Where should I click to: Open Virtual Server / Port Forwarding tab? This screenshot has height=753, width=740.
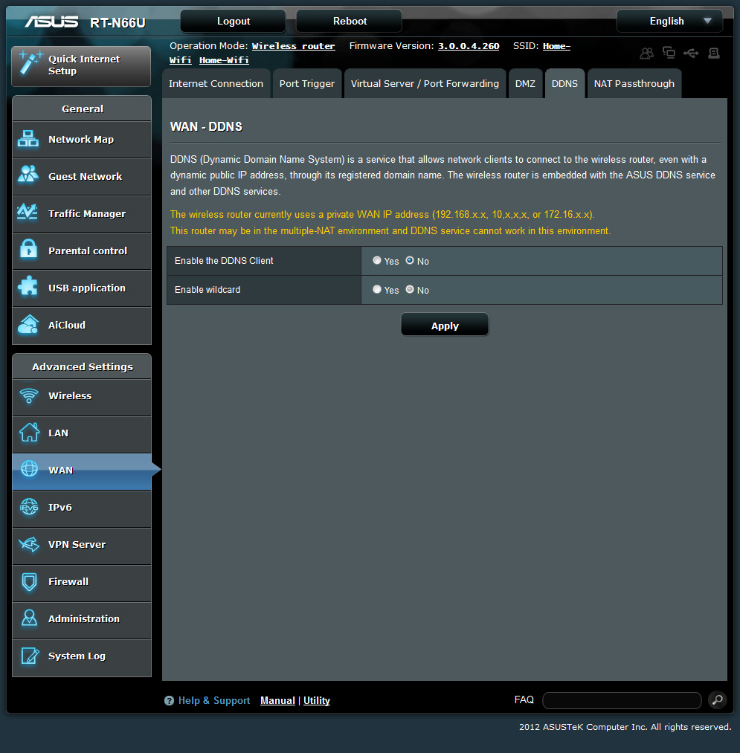point(425,83)
